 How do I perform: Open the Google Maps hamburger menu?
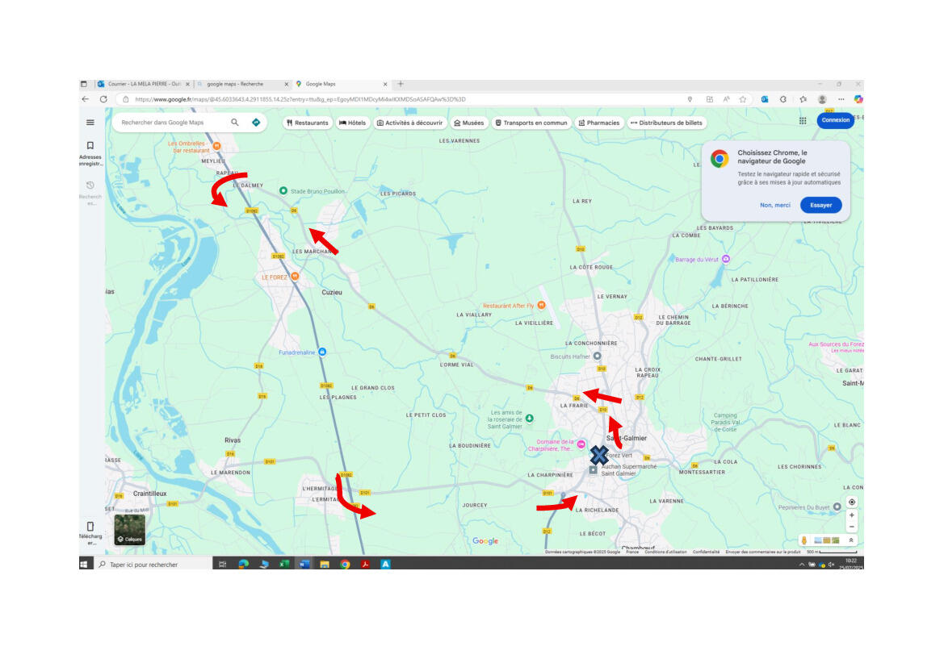click(90, 123)
